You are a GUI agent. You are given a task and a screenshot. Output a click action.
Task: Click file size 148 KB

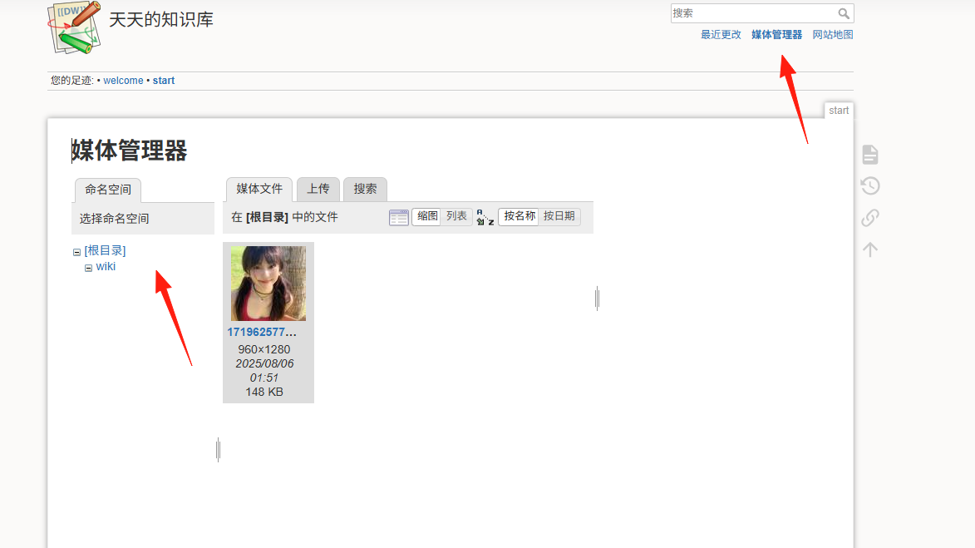coord(264,392)
